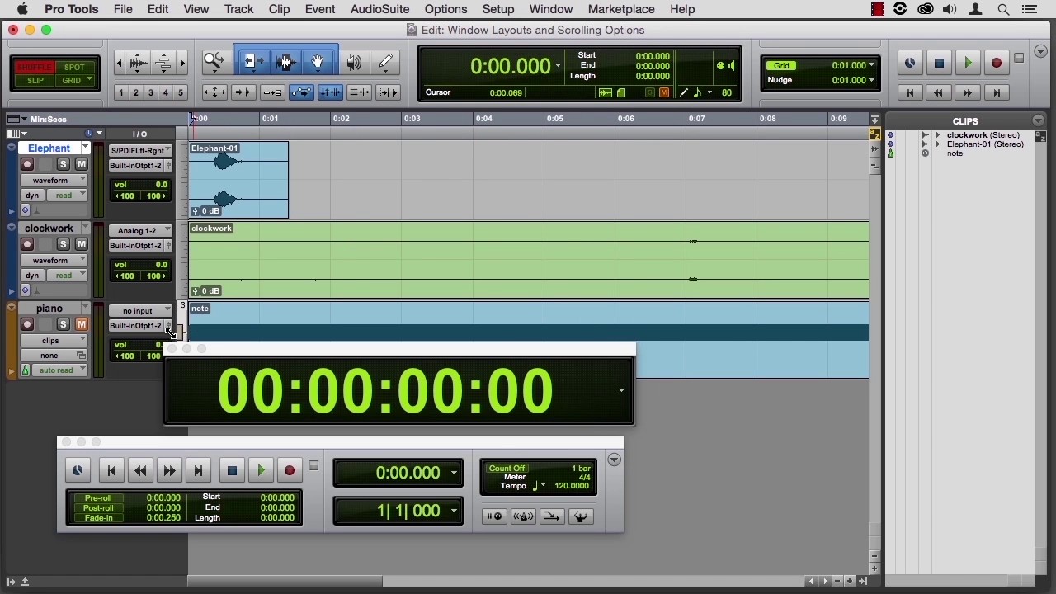Select the Grabber hand tool
This screenshot has height=594, width=1056.
coord(318,62)
